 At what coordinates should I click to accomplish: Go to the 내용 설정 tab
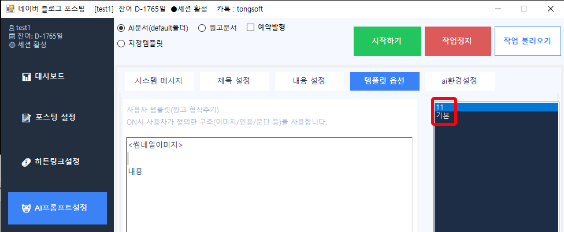pos(309,81)
